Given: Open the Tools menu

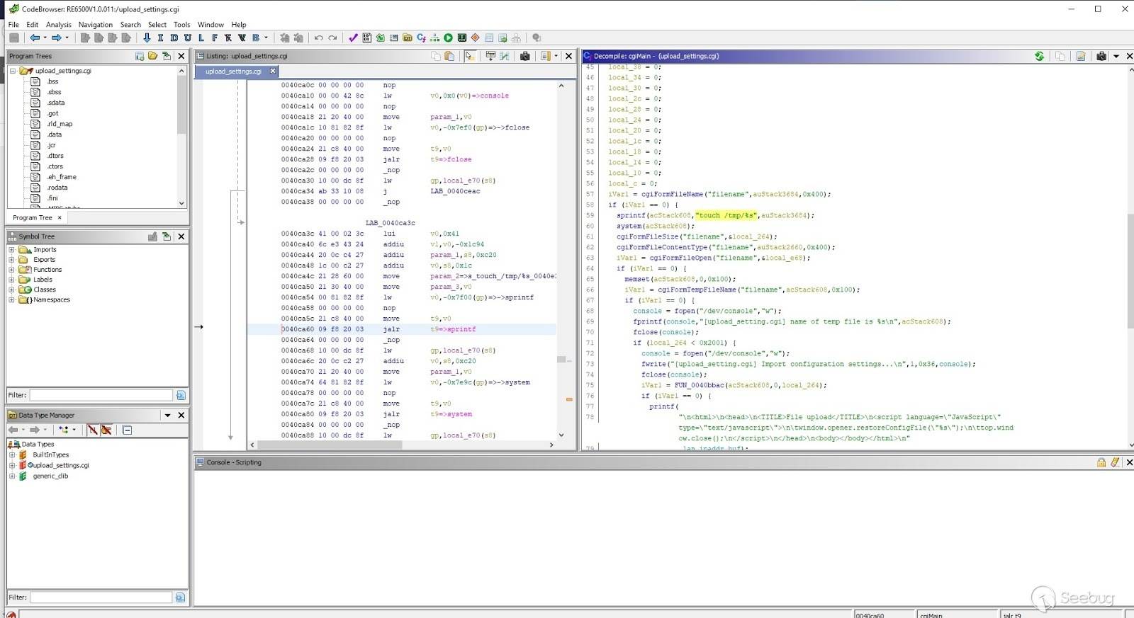Looking at the screenshot, I should click(x=182, y=25).
